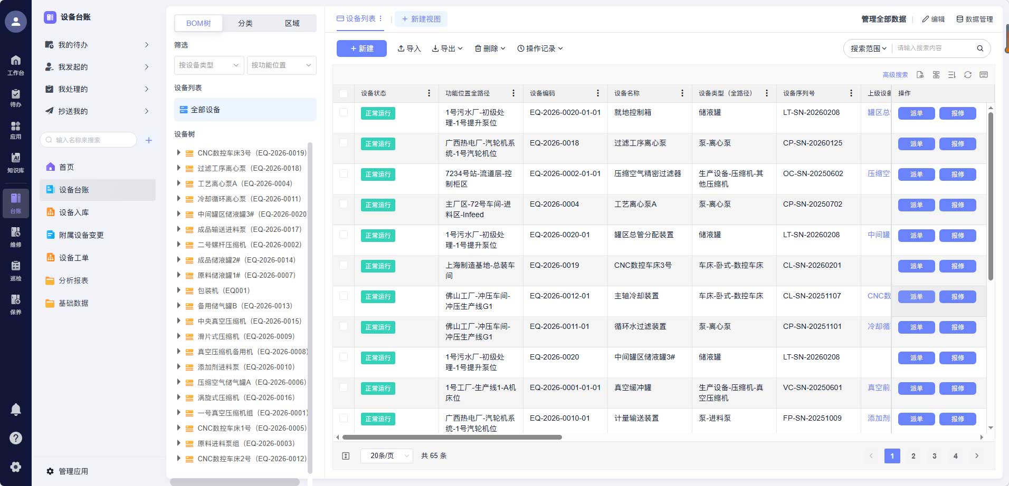This screenshot has width=1009, height=486.
Task: Click the table's horizontal scrollbar
Action: pyautogui.click(x=452, y=437)
